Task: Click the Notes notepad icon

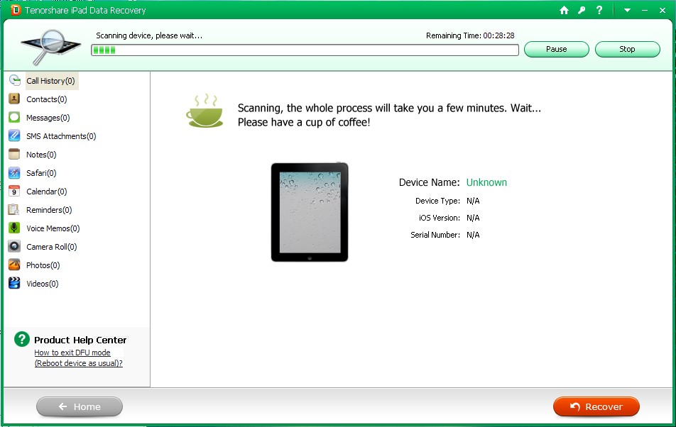Action: [x=14, y=155]
